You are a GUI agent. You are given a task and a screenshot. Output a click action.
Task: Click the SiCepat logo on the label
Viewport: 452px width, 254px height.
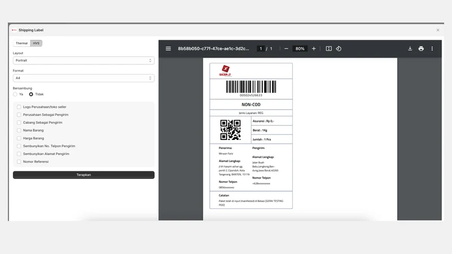225,71
